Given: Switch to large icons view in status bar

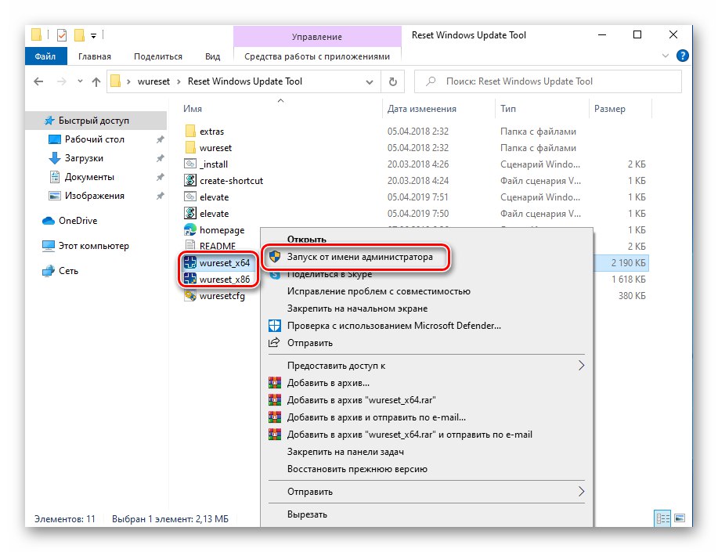Looking at the screenshot, I should point(680,518).
